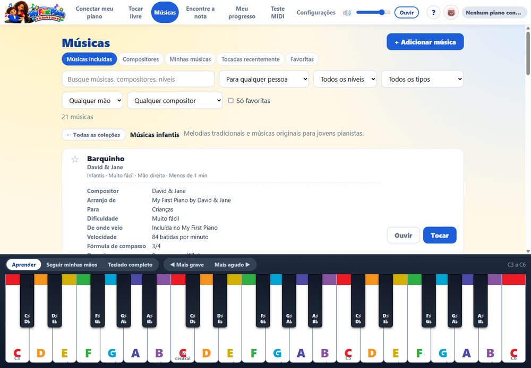Click the 'C3 a C6' range label
Screen dimensions: 531x368
click(x=517, y=265)
